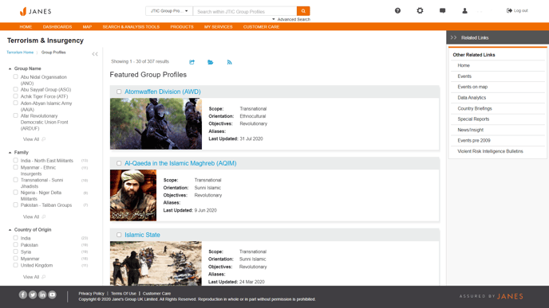The width and height of the screenshot is (549, 308).
Task: Collapse the left filter panel
Action: coord(95,54)
